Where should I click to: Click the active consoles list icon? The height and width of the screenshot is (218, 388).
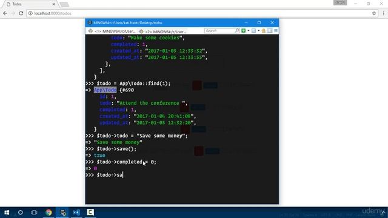pos(253,31)
